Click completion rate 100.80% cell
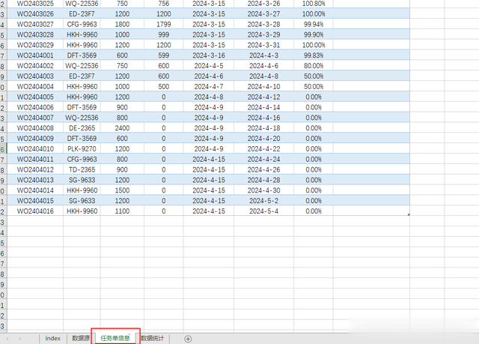The width and height of the screenshot is (479, 344). pos(314,4)
